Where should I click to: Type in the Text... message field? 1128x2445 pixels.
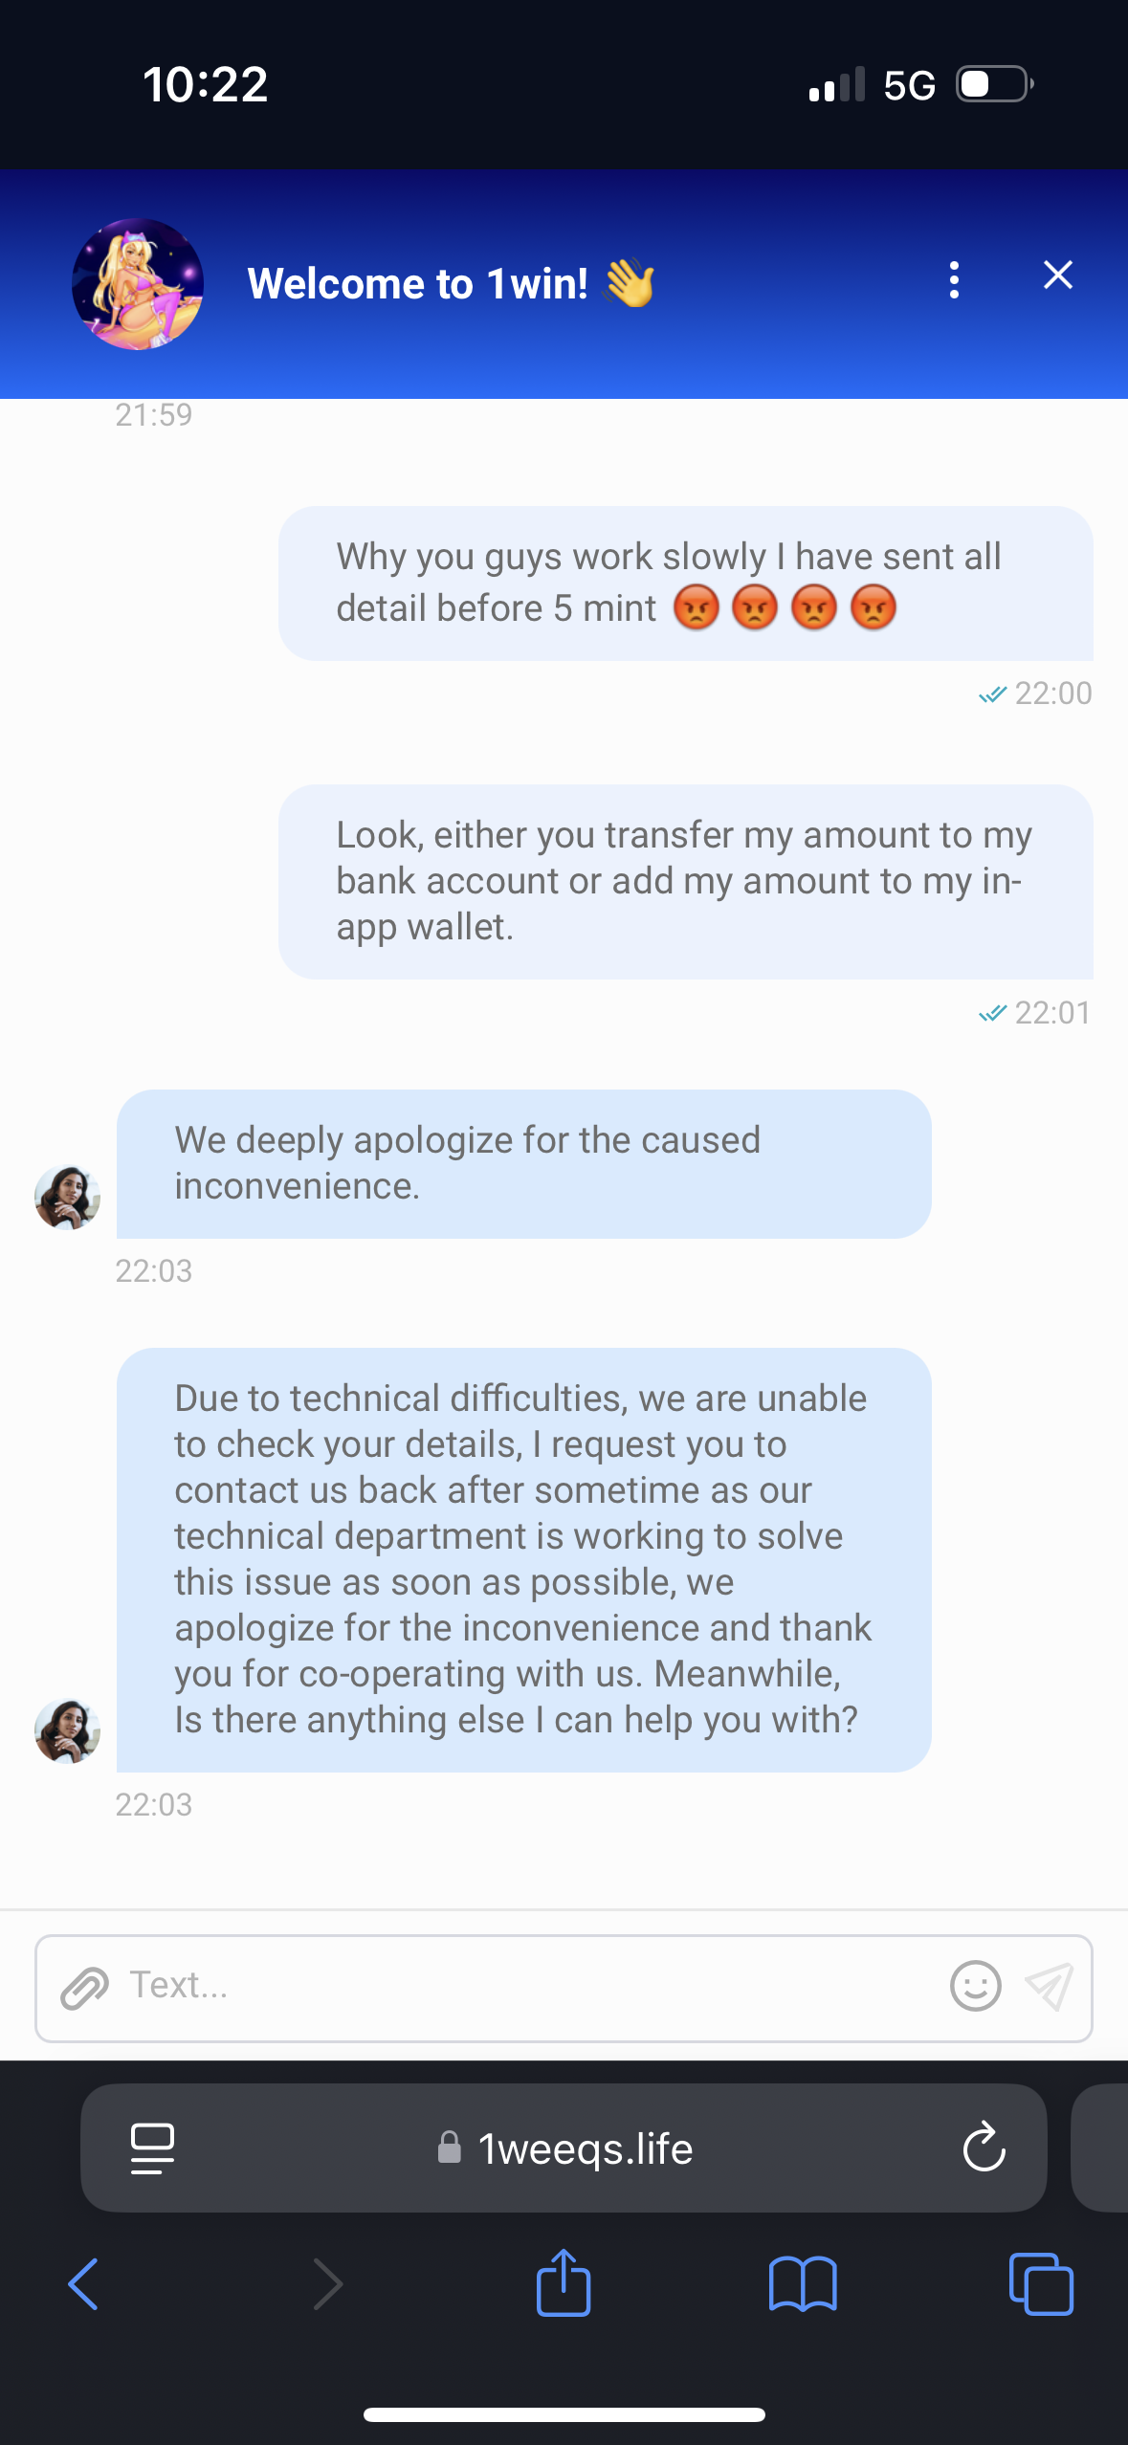coord(517,1986)
